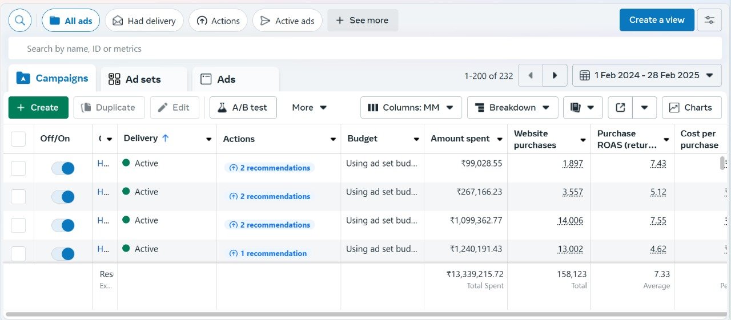The image size is (731, 320).
Task: Go to the previous page arrow
Action: [x=531, y=75]
